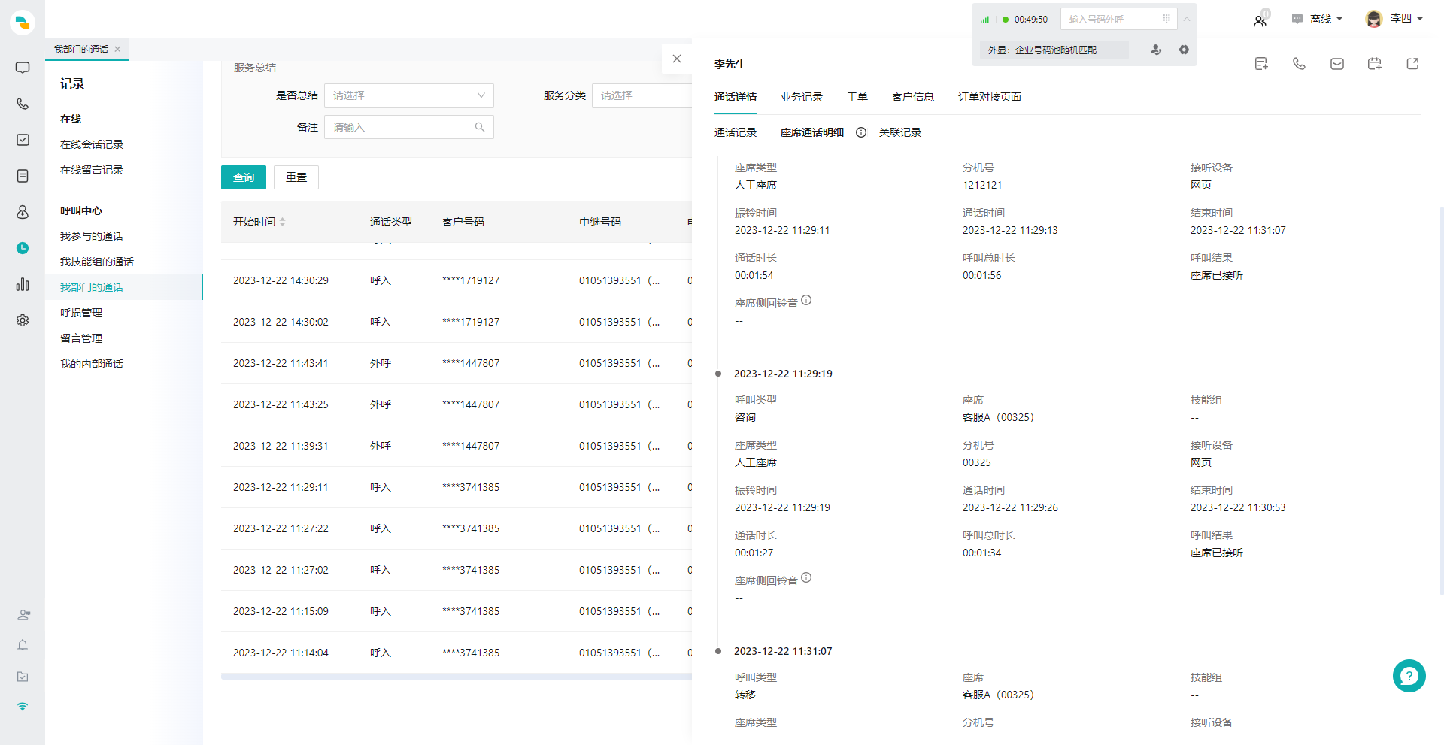1444x745 pixels.
Task: Click the call phone icon in detail header
Action: 1299,64
